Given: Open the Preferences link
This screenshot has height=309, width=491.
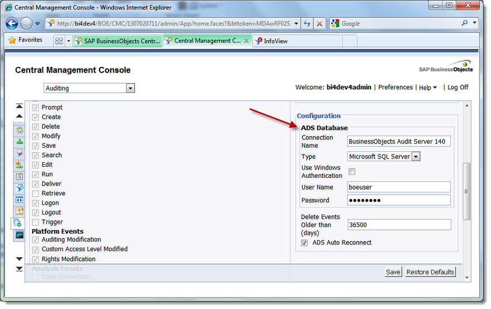Looking at the screenshot, I should tap(395, 87).
